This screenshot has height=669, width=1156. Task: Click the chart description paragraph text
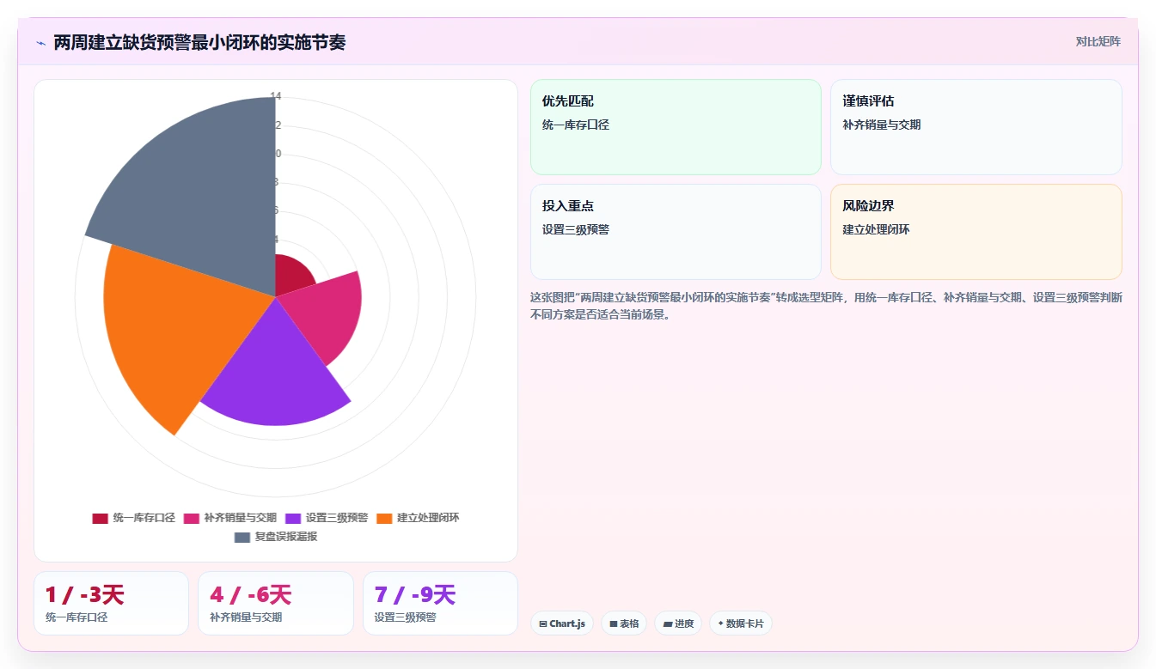pyautogui.click(x=826, y=306)
